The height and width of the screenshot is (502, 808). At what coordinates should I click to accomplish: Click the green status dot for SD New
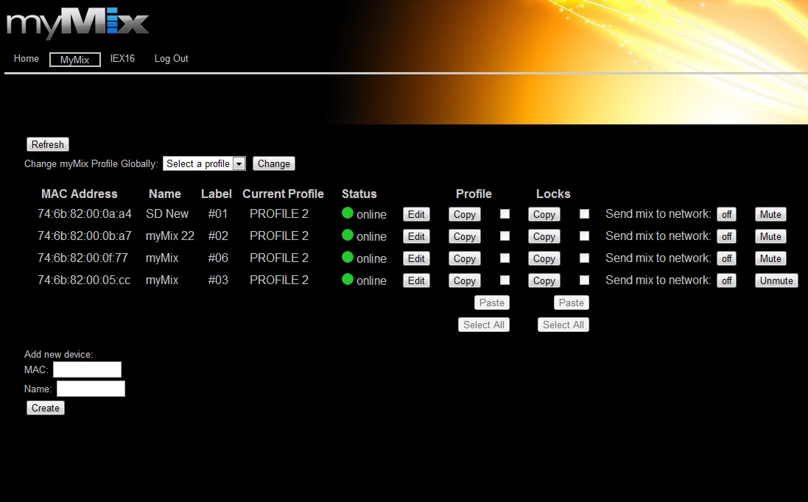(x=348, y=213)
